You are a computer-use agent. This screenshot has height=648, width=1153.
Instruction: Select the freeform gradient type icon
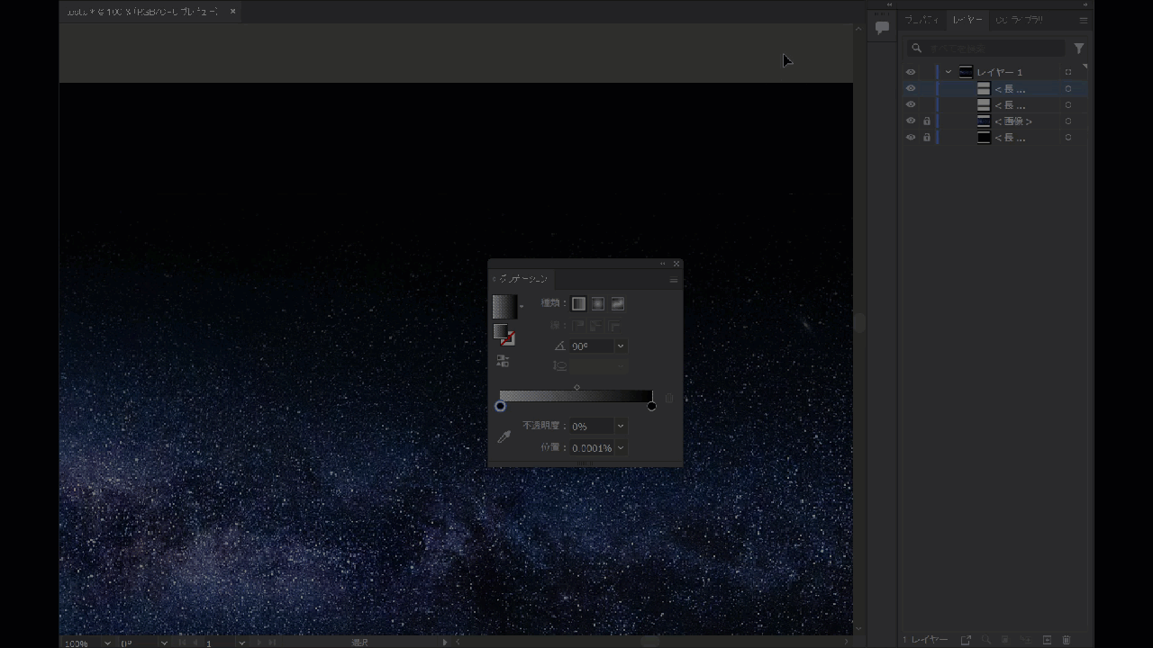click(618, 303)
